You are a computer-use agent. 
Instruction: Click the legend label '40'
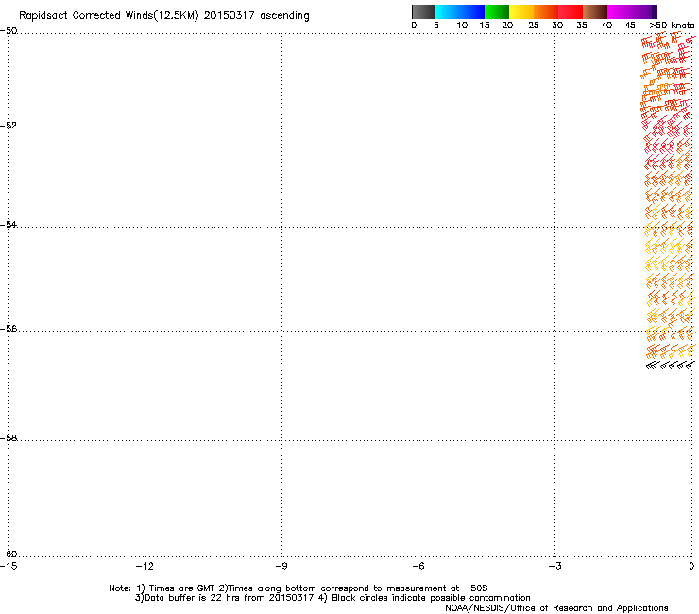click(x=606, y=26)
